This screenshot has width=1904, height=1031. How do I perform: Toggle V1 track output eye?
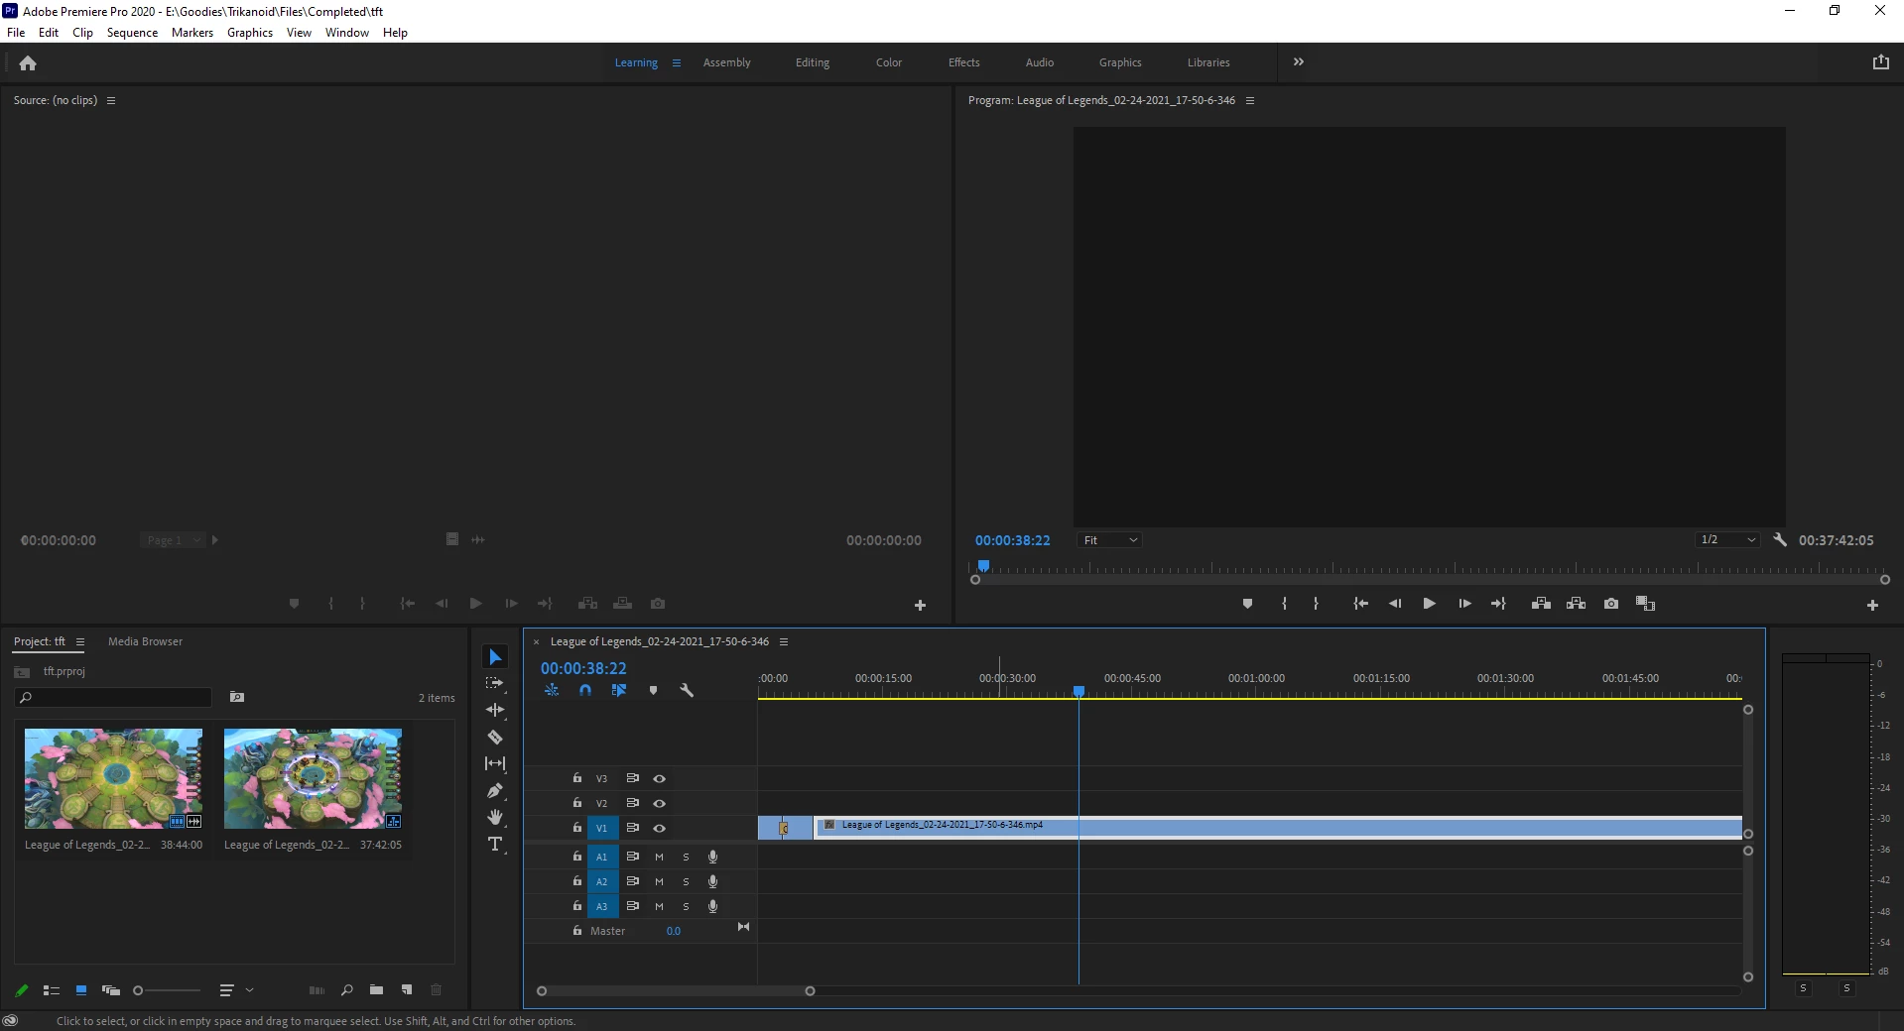tap(659, 828)
